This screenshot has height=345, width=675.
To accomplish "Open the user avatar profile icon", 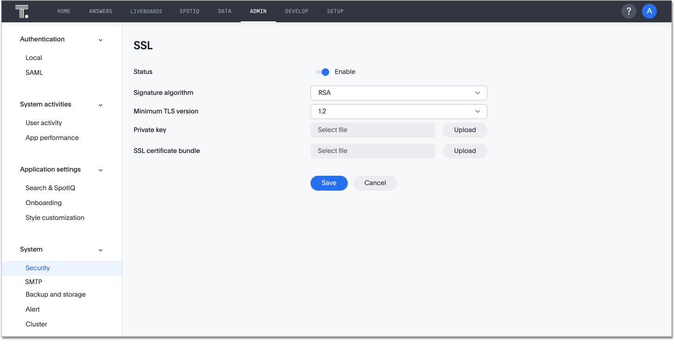I will click(649, 11).
